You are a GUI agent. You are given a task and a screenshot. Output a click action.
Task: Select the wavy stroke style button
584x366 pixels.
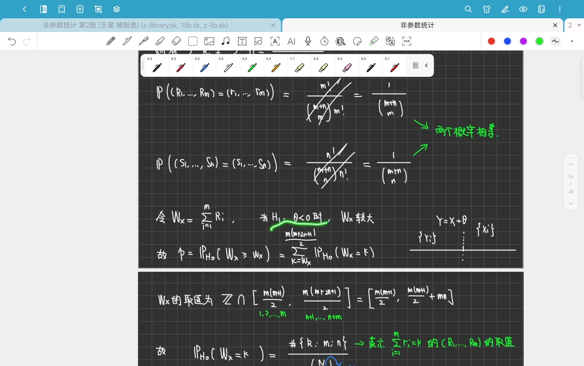tap(556, 41)
